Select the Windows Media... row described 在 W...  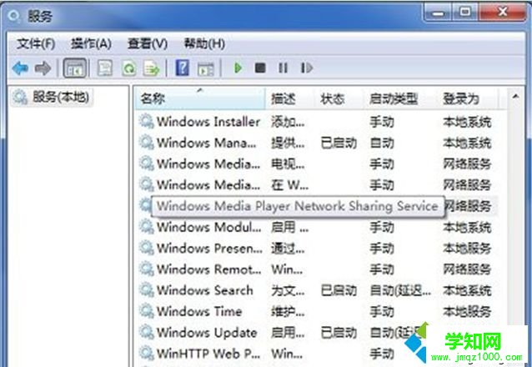point(315,184)
